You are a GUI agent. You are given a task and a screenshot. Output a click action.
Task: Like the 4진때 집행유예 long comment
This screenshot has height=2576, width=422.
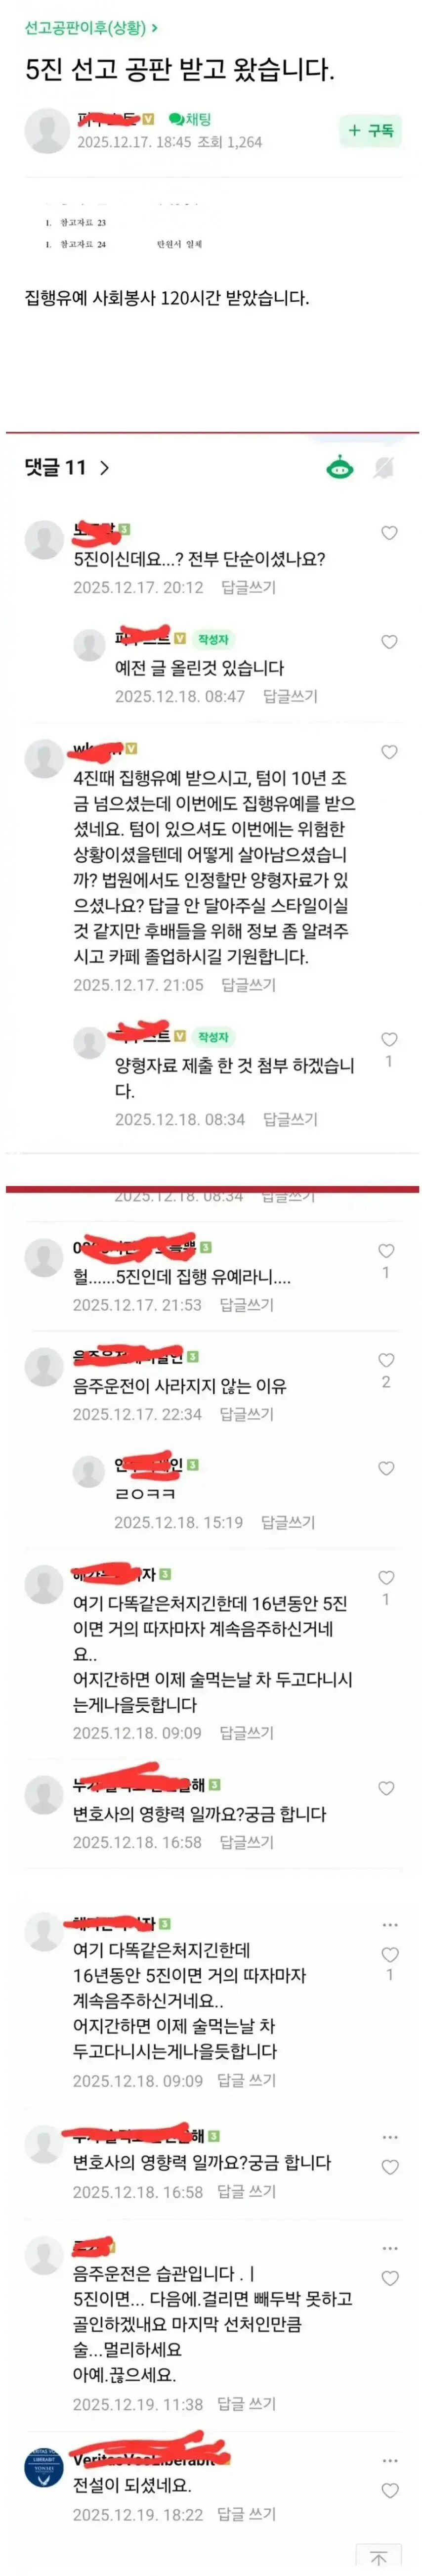[x=390, y=752]
